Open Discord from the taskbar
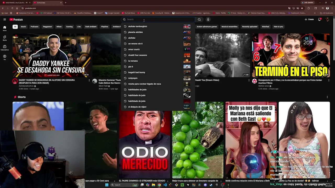Image resolution: width=335 pixels, height=188 pixels. (205, 185)
